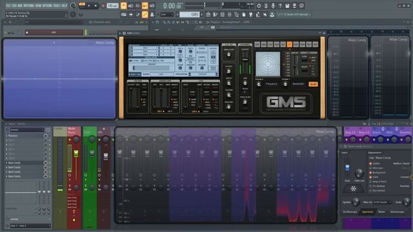Select the GMS channel button in Channel rack
The image size is (413, 232).
(x=54, y=33)
